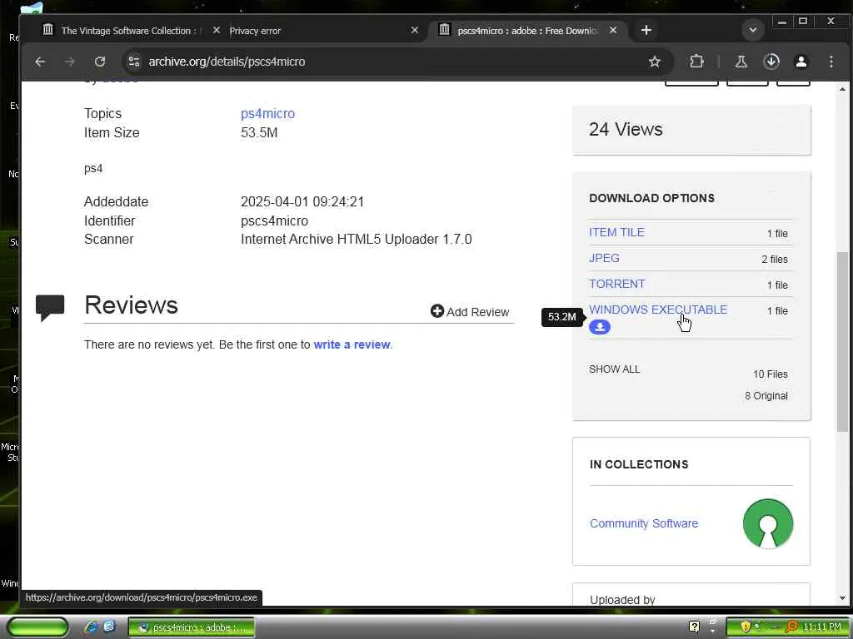Image resolution: width=853 pixels, height=639 pixels.
Task: Open a new browser tab
Action: [646, 30]
